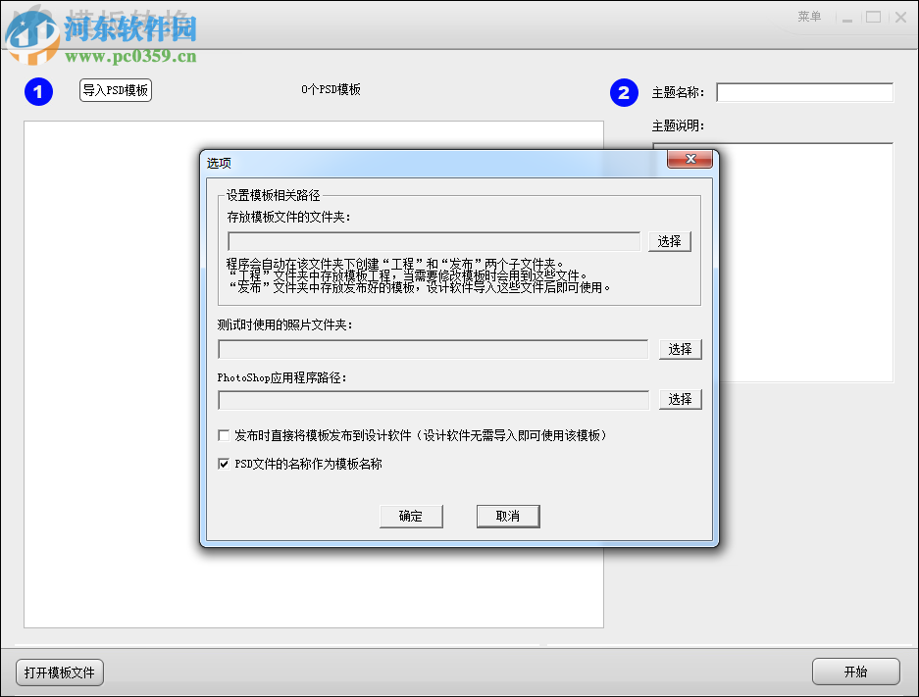Image resolution: width=919 pixels, height=697 pixels.
Task: Click the 主题名称 theme name input box
Action: click(804, 92)
